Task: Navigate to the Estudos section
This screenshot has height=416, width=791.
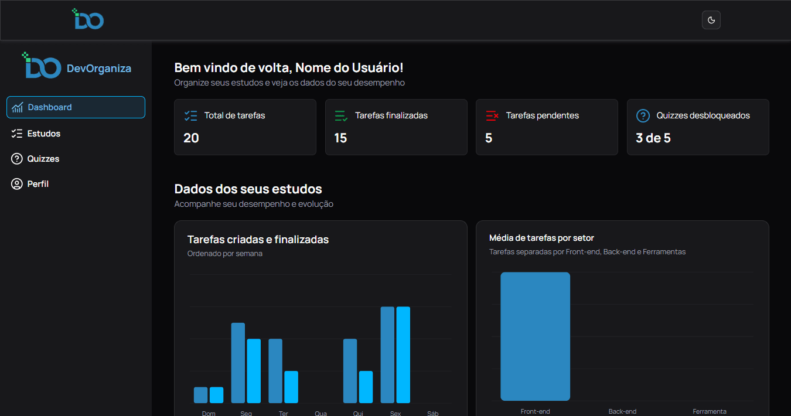Action: [x=44, y=133]
